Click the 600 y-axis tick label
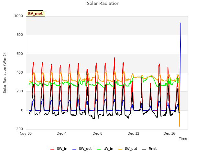This screenshot has width=207, height=155. tap(20, 54)
